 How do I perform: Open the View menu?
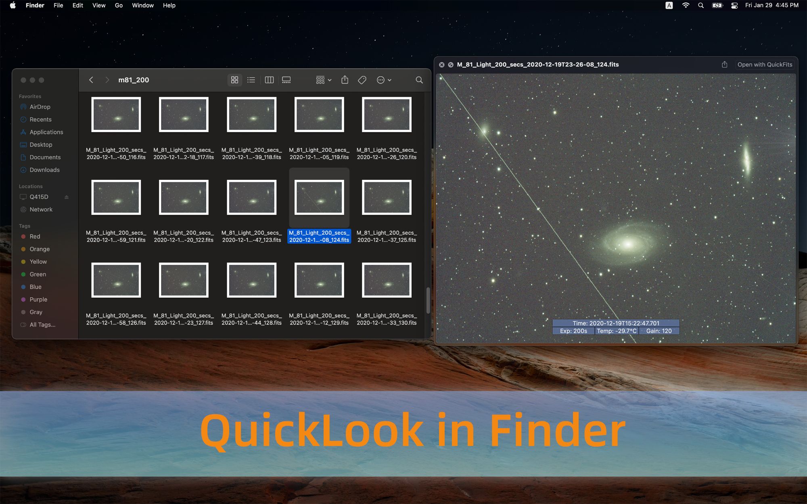coord(99,5)
